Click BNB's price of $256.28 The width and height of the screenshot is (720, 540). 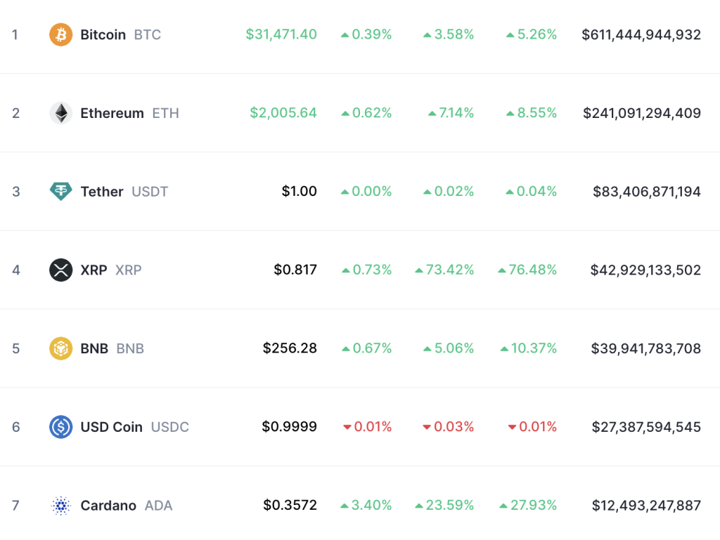[291, 348]
